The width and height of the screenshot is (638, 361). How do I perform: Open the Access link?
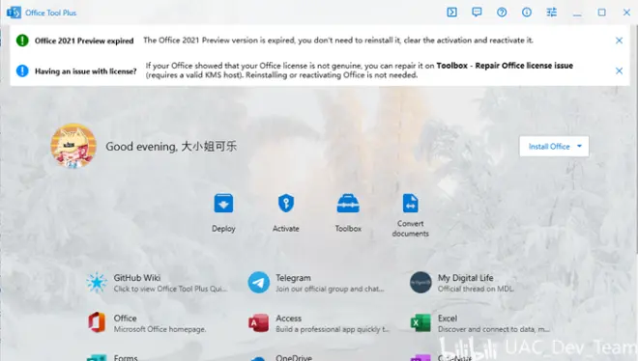(319, 323)
